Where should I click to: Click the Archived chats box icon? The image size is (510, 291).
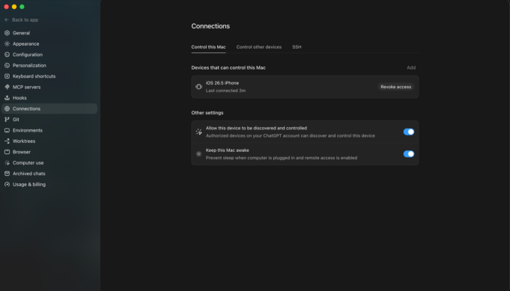[7, 174]
